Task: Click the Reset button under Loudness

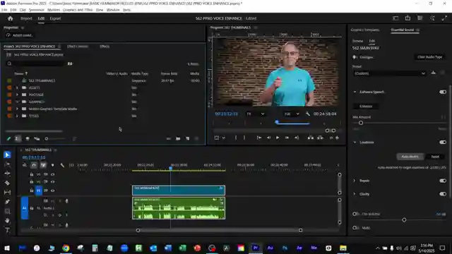Action: tap(435, 157)
